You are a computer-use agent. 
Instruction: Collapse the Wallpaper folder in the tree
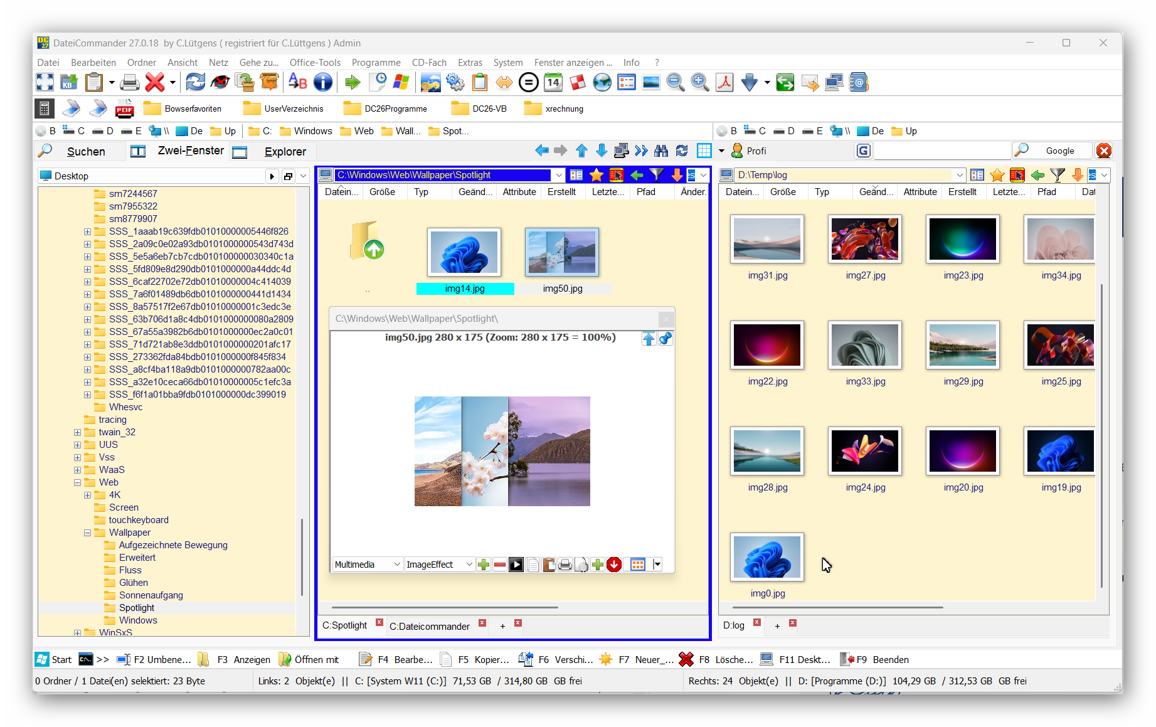click(88, 533)
